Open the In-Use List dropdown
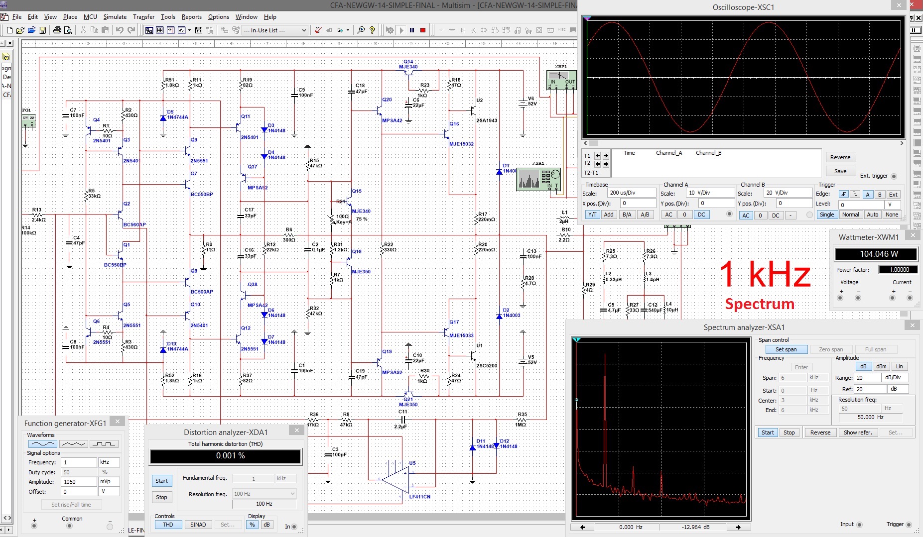 (274, 30)
